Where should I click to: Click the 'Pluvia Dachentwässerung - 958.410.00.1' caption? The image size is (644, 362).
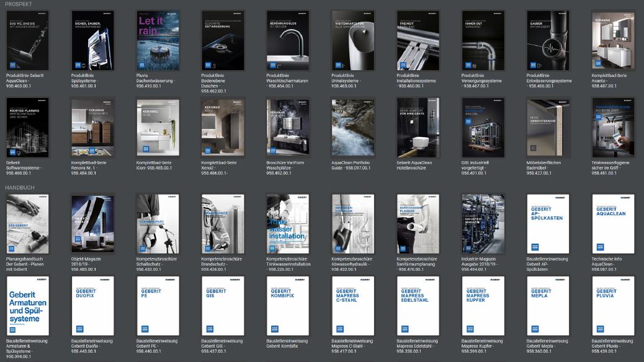point(156,81)
